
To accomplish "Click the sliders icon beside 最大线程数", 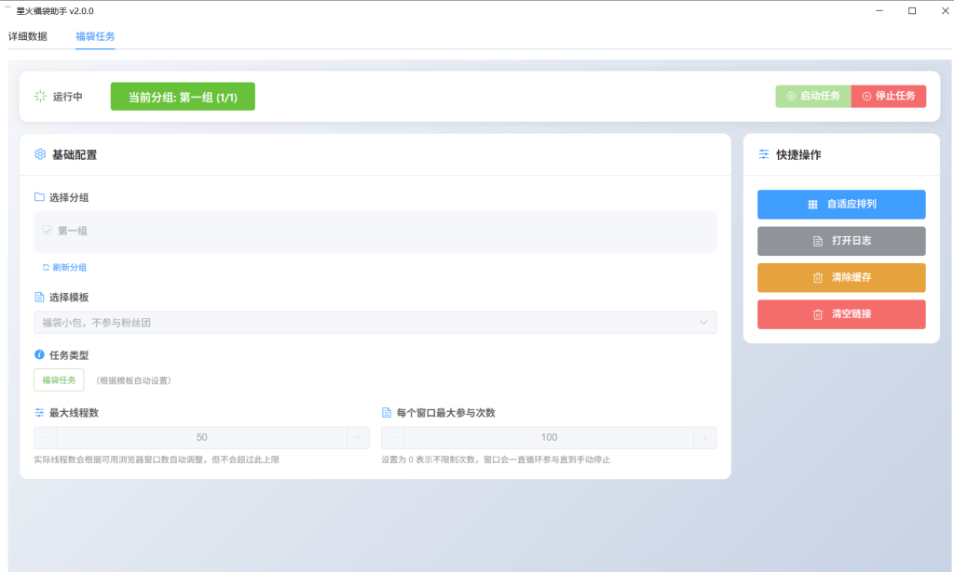I will tap(39, 412).
